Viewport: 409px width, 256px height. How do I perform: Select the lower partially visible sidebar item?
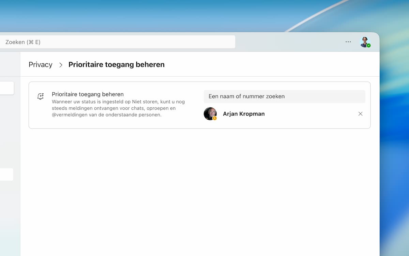click(x=6, y=174)
